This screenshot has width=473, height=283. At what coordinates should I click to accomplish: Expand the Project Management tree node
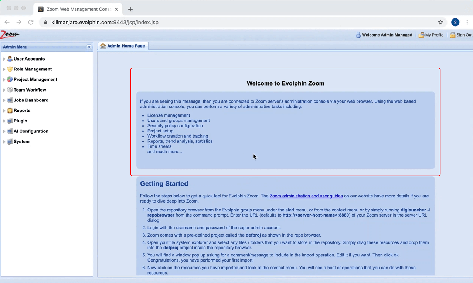4,79
